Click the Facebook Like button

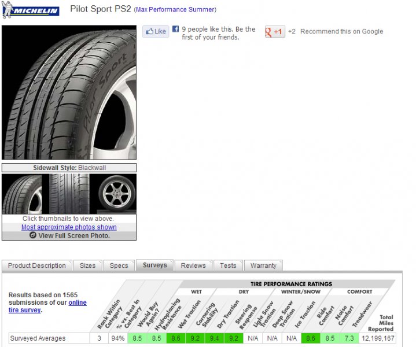pyautogui.click(x=156, y=32)
